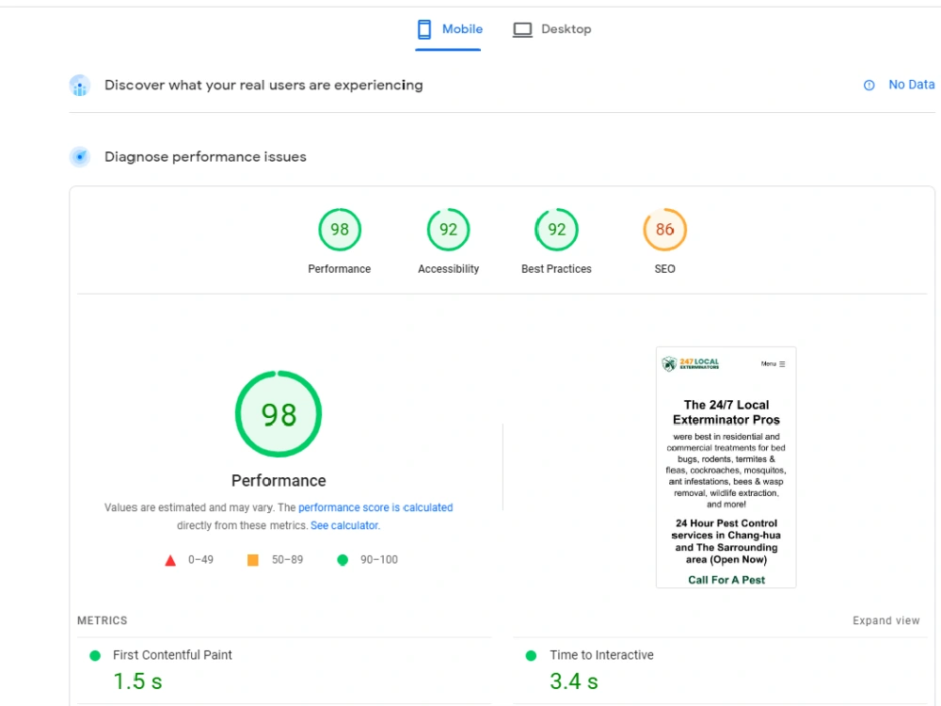The image size is (941, 706).
Task: Select the Best Practices score gauge 92
Action: [556, 230]
